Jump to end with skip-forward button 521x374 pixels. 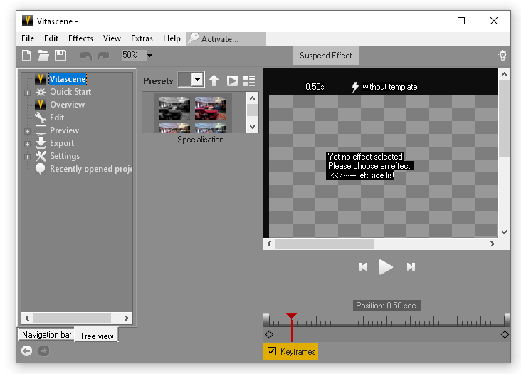point(411,266)
